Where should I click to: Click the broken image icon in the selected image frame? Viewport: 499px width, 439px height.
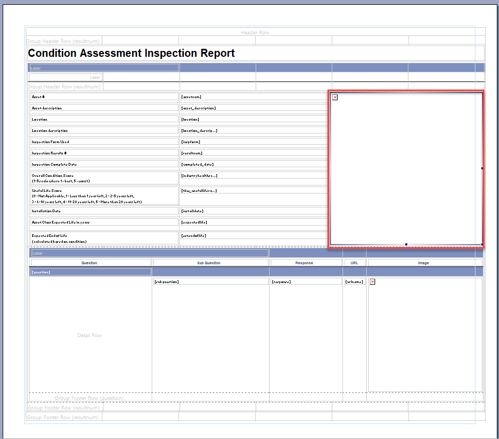click(334, 97)
